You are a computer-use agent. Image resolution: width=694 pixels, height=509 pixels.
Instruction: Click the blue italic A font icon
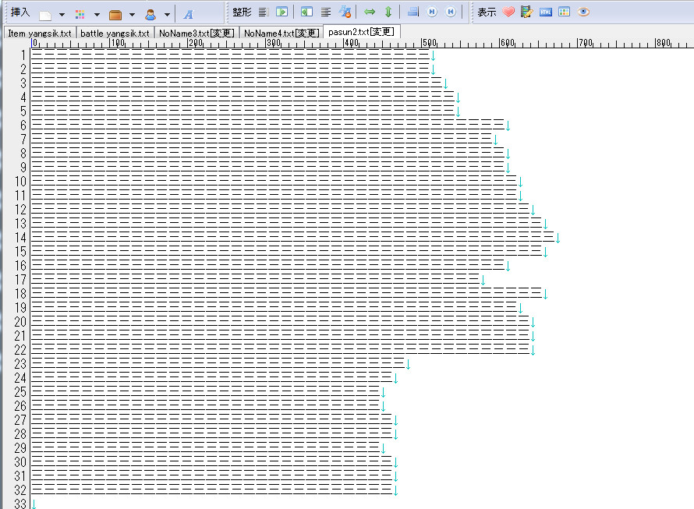click(x=188, y=13)
